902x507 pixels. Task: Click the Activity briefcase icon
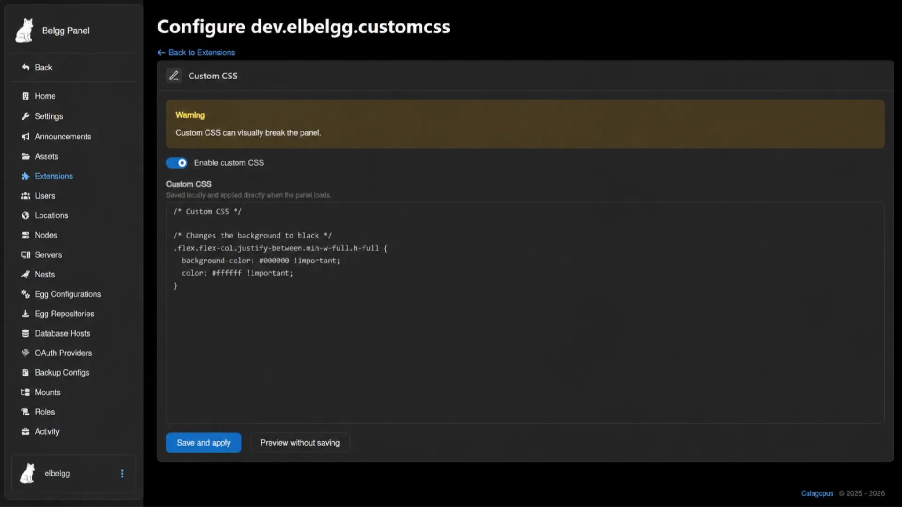(x=25, y=432)
